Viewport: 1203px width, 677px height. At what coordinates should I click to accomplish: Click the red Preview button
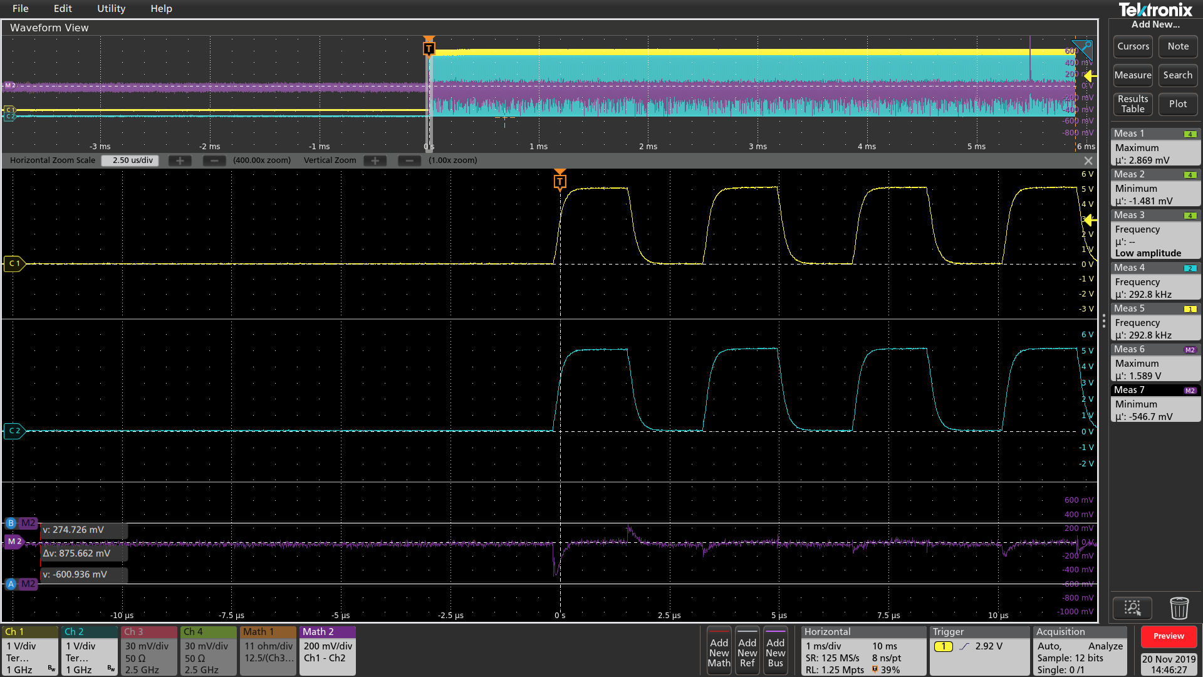(x=1169, y=636)
